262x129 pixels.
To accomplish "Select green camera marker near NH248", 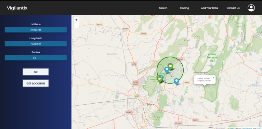I will tap(170, 67).
